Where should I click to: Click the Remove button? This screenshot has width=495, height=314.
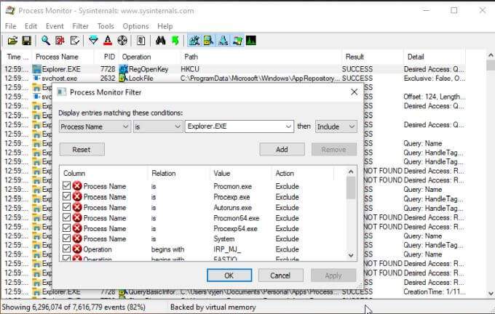[334, 149]
